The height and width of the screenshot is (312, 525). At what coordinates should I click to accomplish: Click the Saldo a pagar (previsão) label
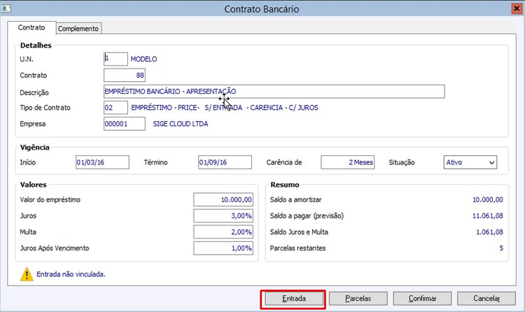(x=307, y=216)
